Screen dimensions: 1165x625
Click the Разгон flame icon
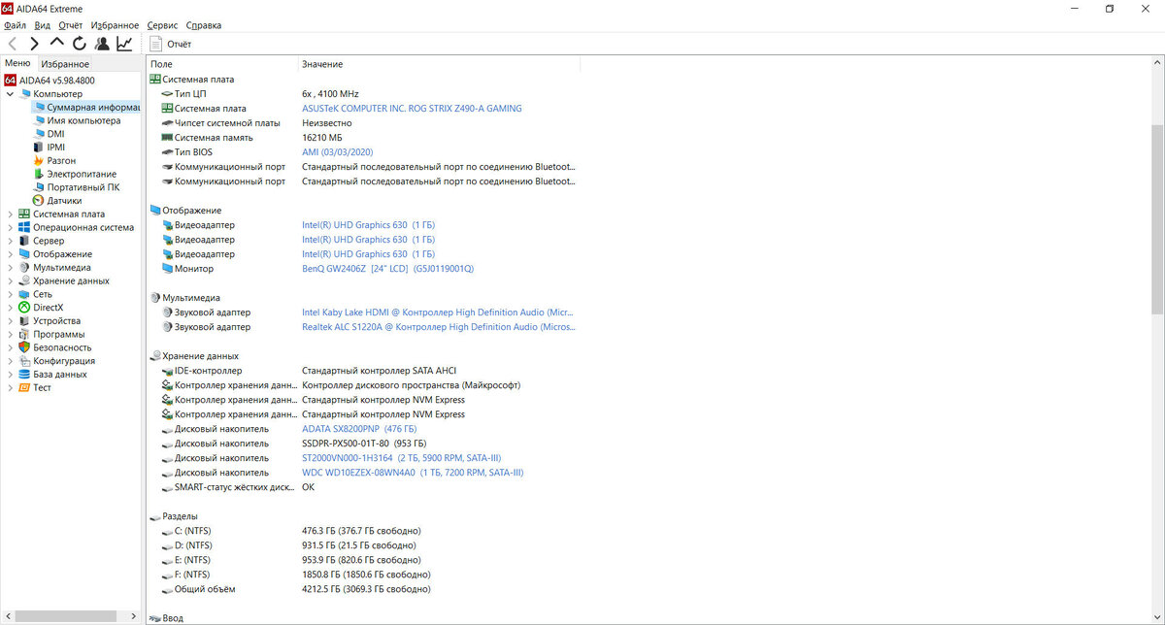tap(39, 161)
